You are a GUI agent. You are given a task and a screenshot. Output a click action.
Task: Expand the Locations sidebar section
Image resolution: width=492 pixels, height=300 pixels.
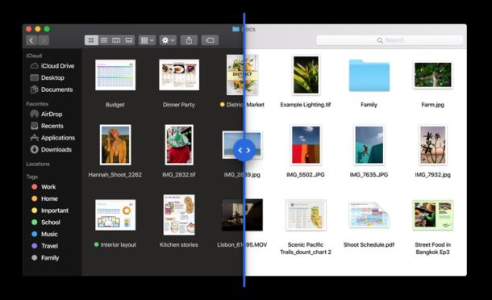click(38, 165)
